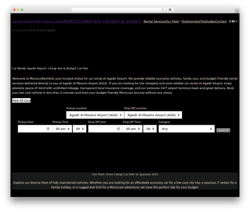Open the FAQ menu link
The image size is (250, 212).
pyautogui.click(x=202, y=22)
